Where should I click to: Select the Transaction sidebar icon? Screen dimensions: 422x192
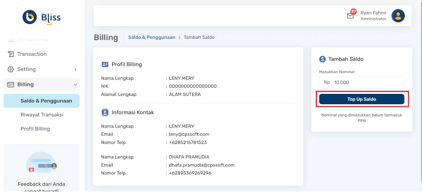coord(11,54)
